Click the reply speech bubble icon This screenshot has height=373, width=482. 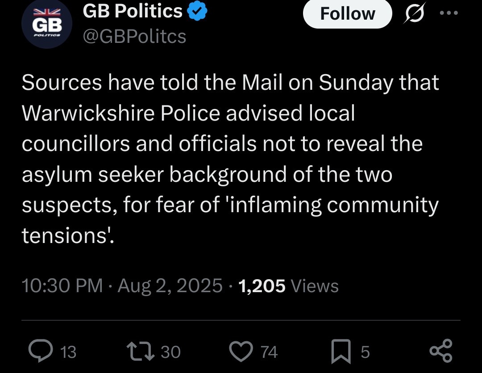click(x=41, y=352)
